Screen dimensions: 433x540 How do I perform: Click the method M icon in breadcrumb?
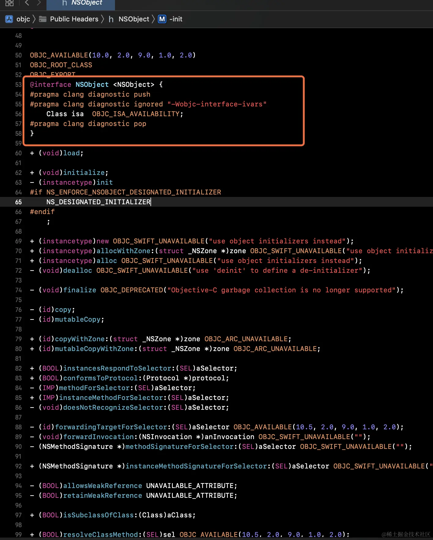pyautogui.click(x=162, y=19)
